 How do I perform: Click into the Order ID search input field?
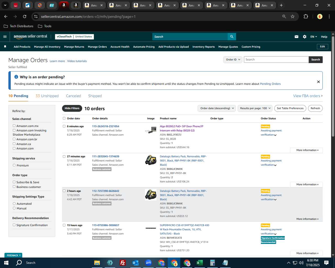click(276, 60)
